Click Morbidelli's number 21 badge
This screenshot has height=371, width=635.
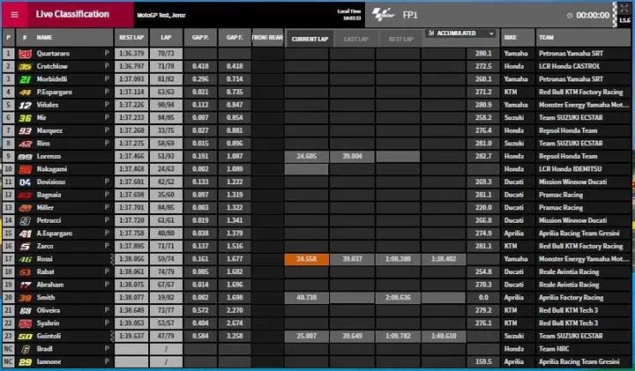(x=25, y=79)
